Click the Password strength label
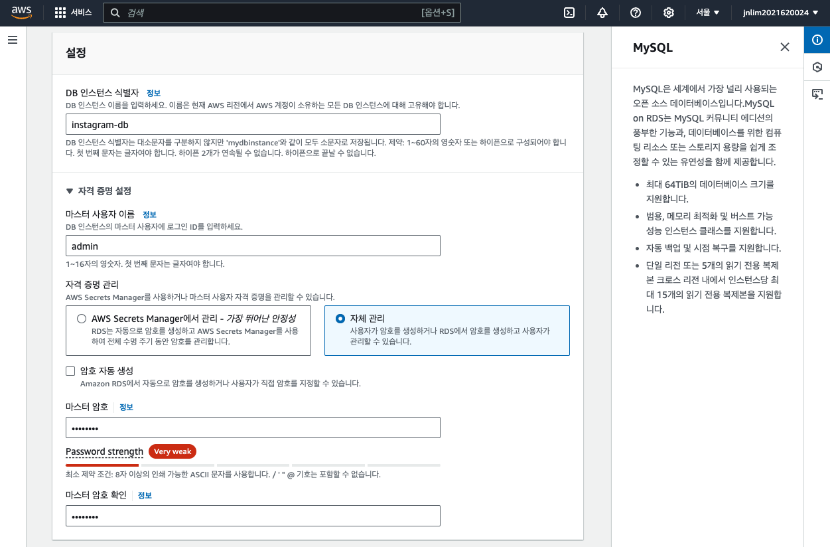830x547 pixels. coord(104,451)
